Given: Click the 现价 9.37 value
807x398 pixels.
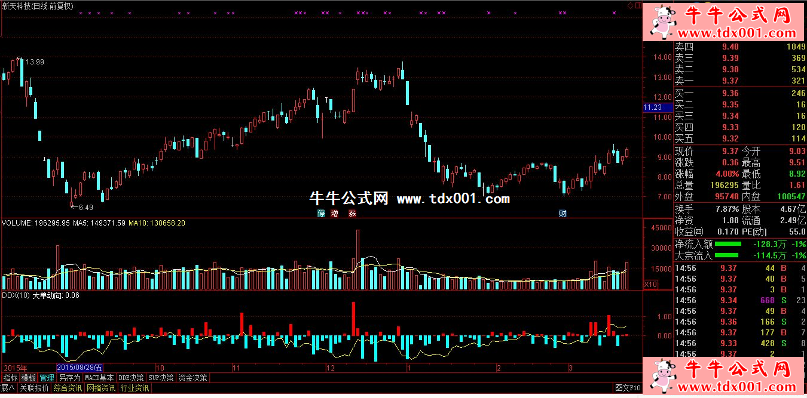Looking at the screenshot, I should pyautogui.click(x=730, y=151).
